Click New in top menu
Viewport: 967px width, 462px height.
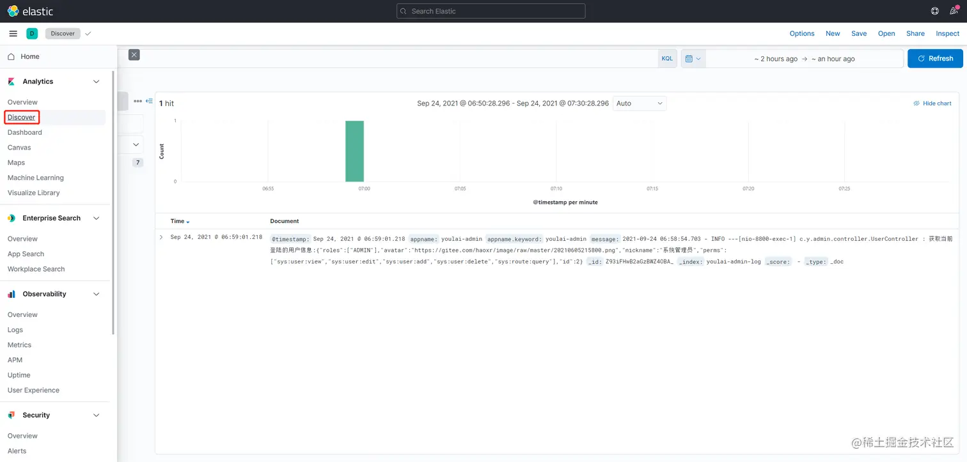coord(833,33)
